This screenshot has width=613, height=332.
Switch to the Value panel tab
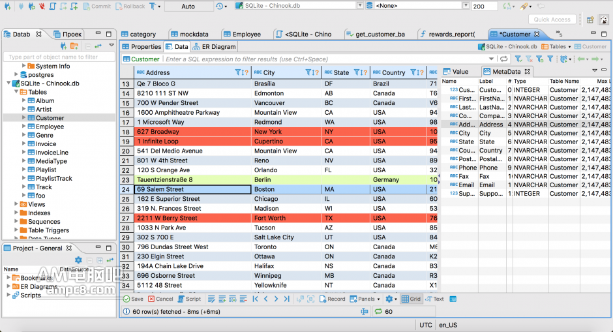(x=456, y=72)
